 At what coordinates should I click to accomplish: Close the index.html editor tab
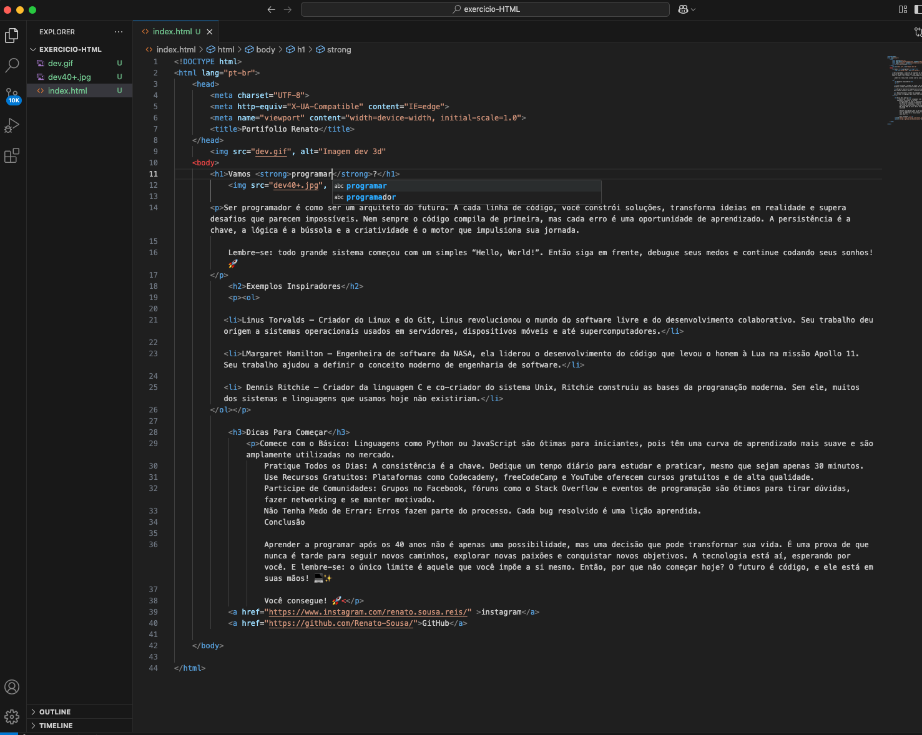click(210, 32)
